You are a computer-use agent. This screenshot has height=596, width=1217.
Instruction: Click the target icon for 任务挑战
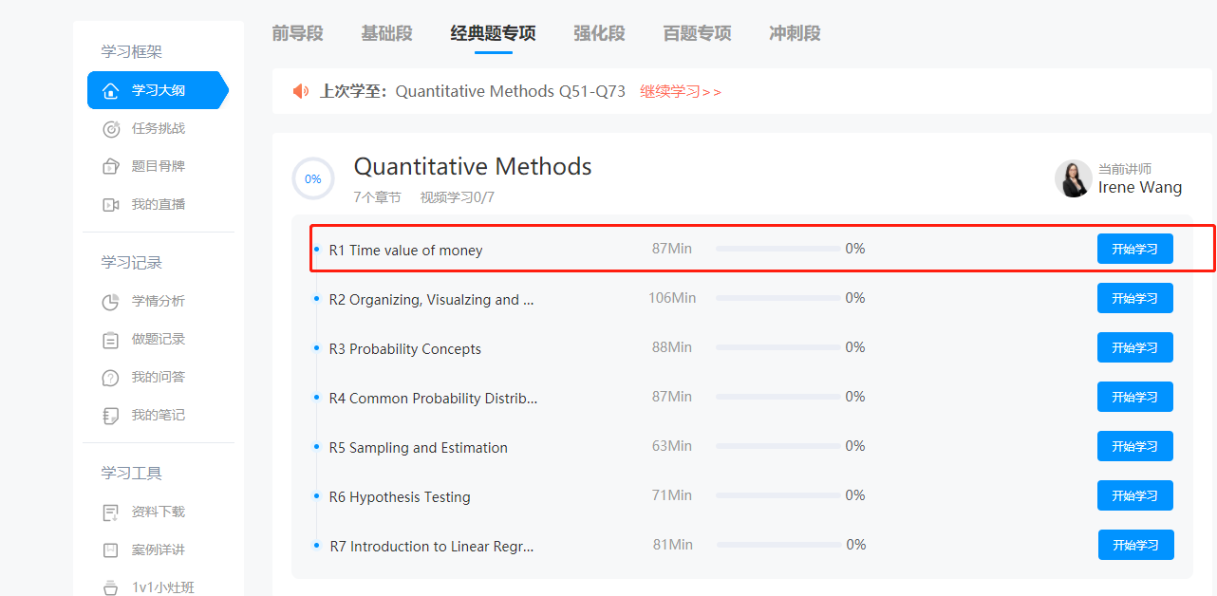(x=111, y=128)
